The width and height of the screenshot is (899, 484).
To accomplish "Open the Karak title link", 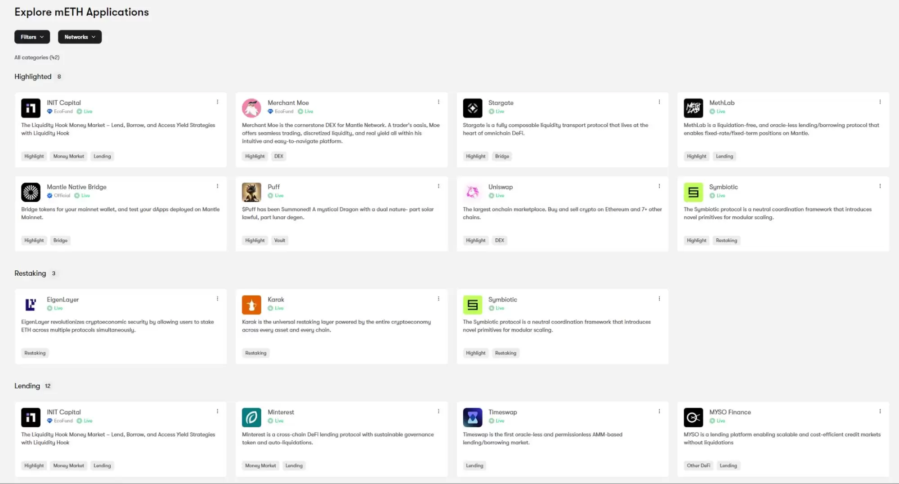I will [x=276, y=300].
